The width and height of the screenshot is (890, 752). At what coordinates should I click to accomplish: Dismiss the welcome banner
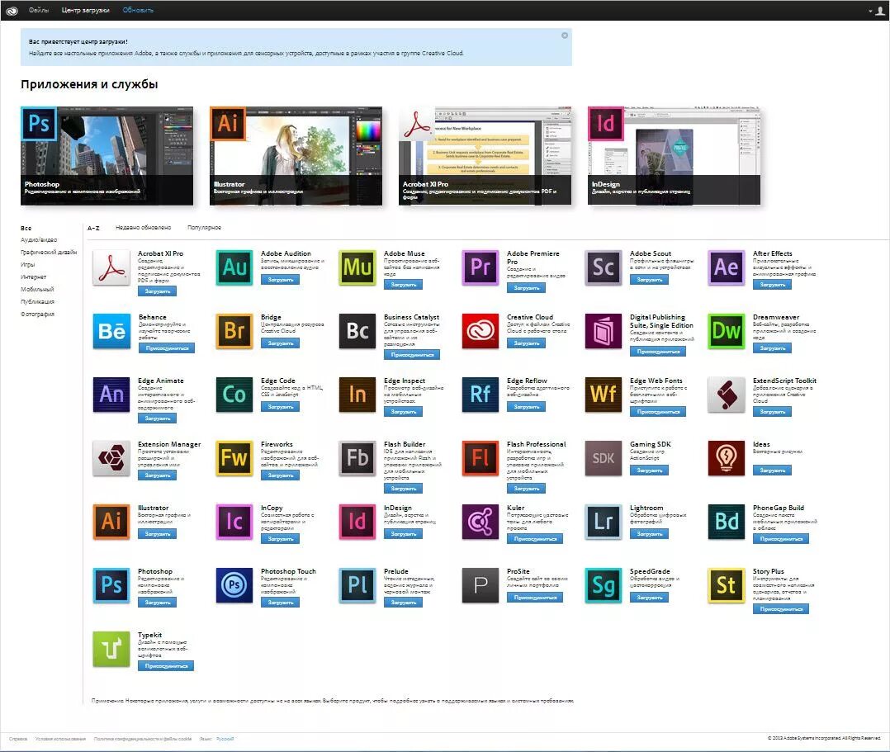(x=565, y=35)
